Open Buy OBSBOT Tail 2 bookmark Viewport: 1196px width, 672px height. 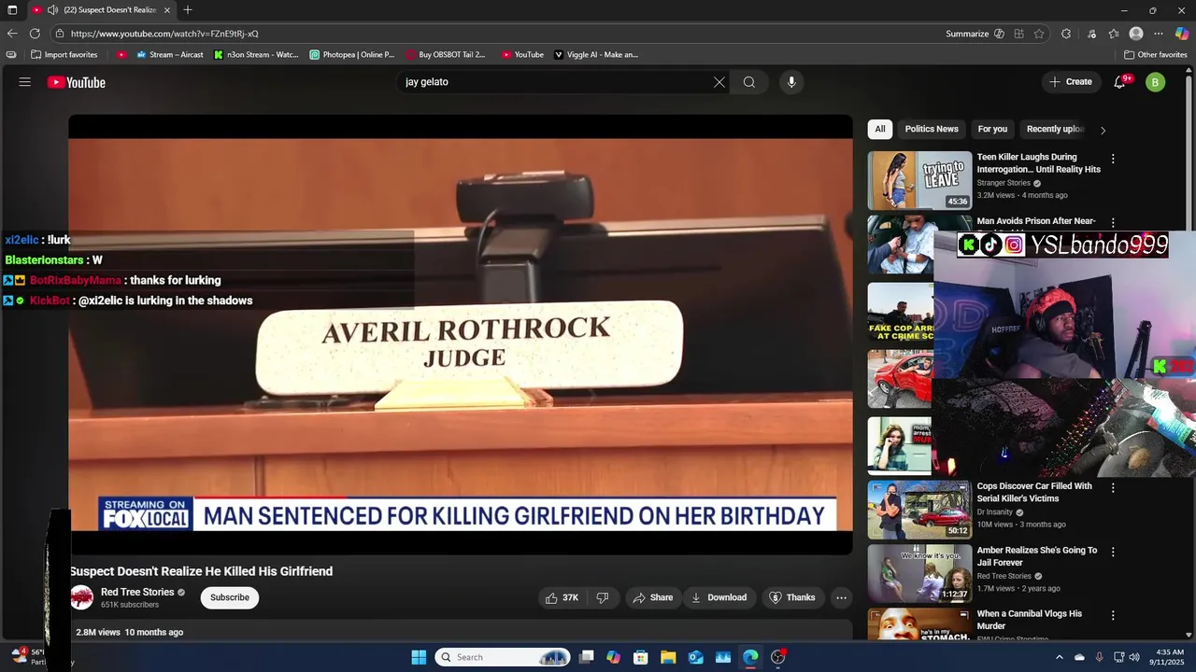pyautogui.click(x=446, y=54)
